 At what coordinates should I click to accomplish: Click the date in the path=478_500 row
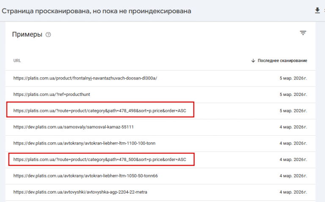pos(293,160)
